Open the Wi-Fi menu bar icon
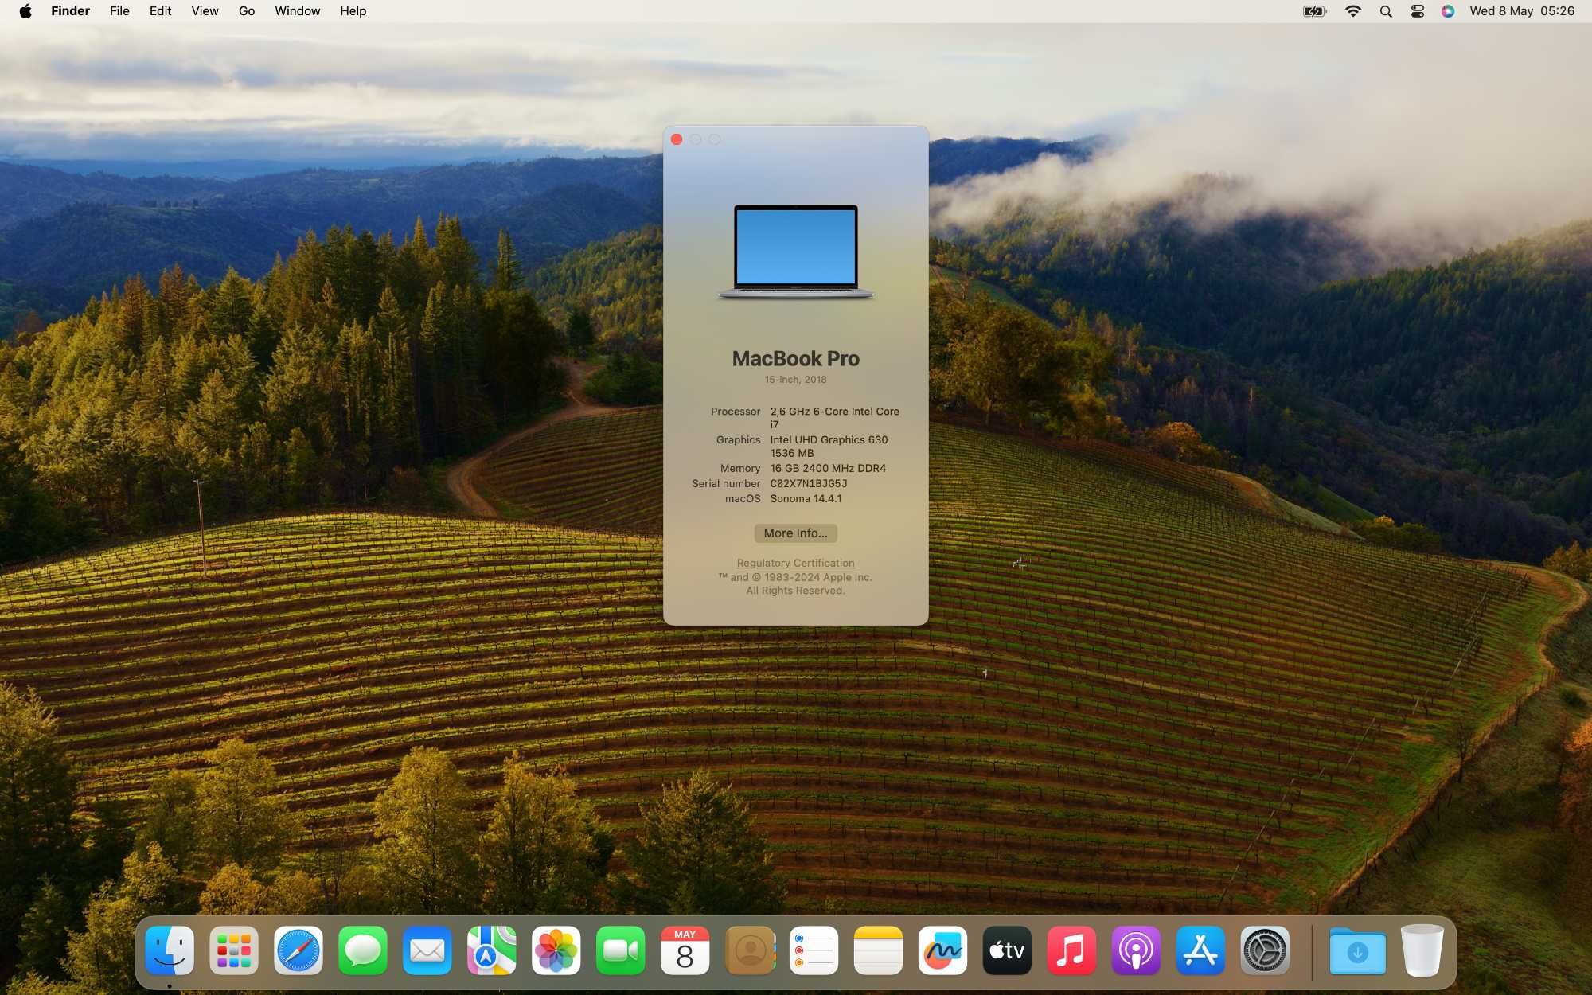Screen dimensions: 1592x995 [1353, 11]
